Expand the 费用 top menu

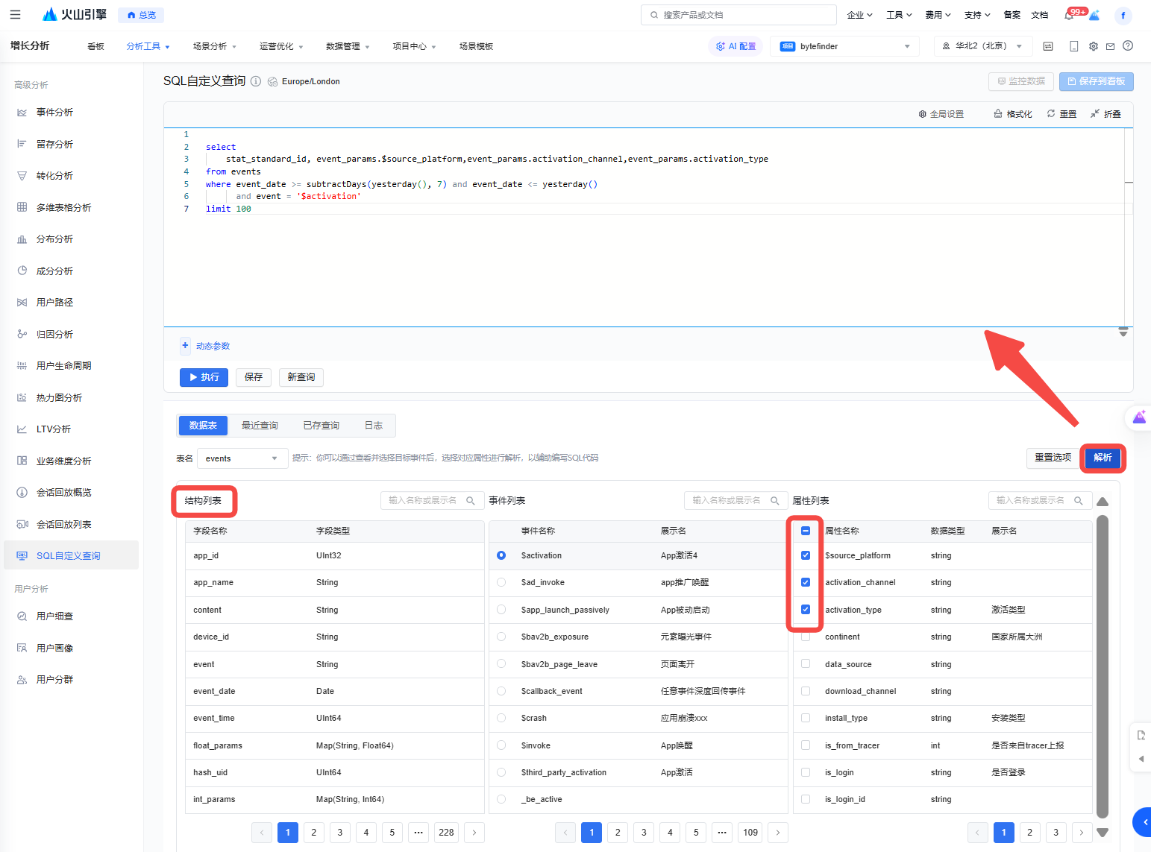click(938, 15)
